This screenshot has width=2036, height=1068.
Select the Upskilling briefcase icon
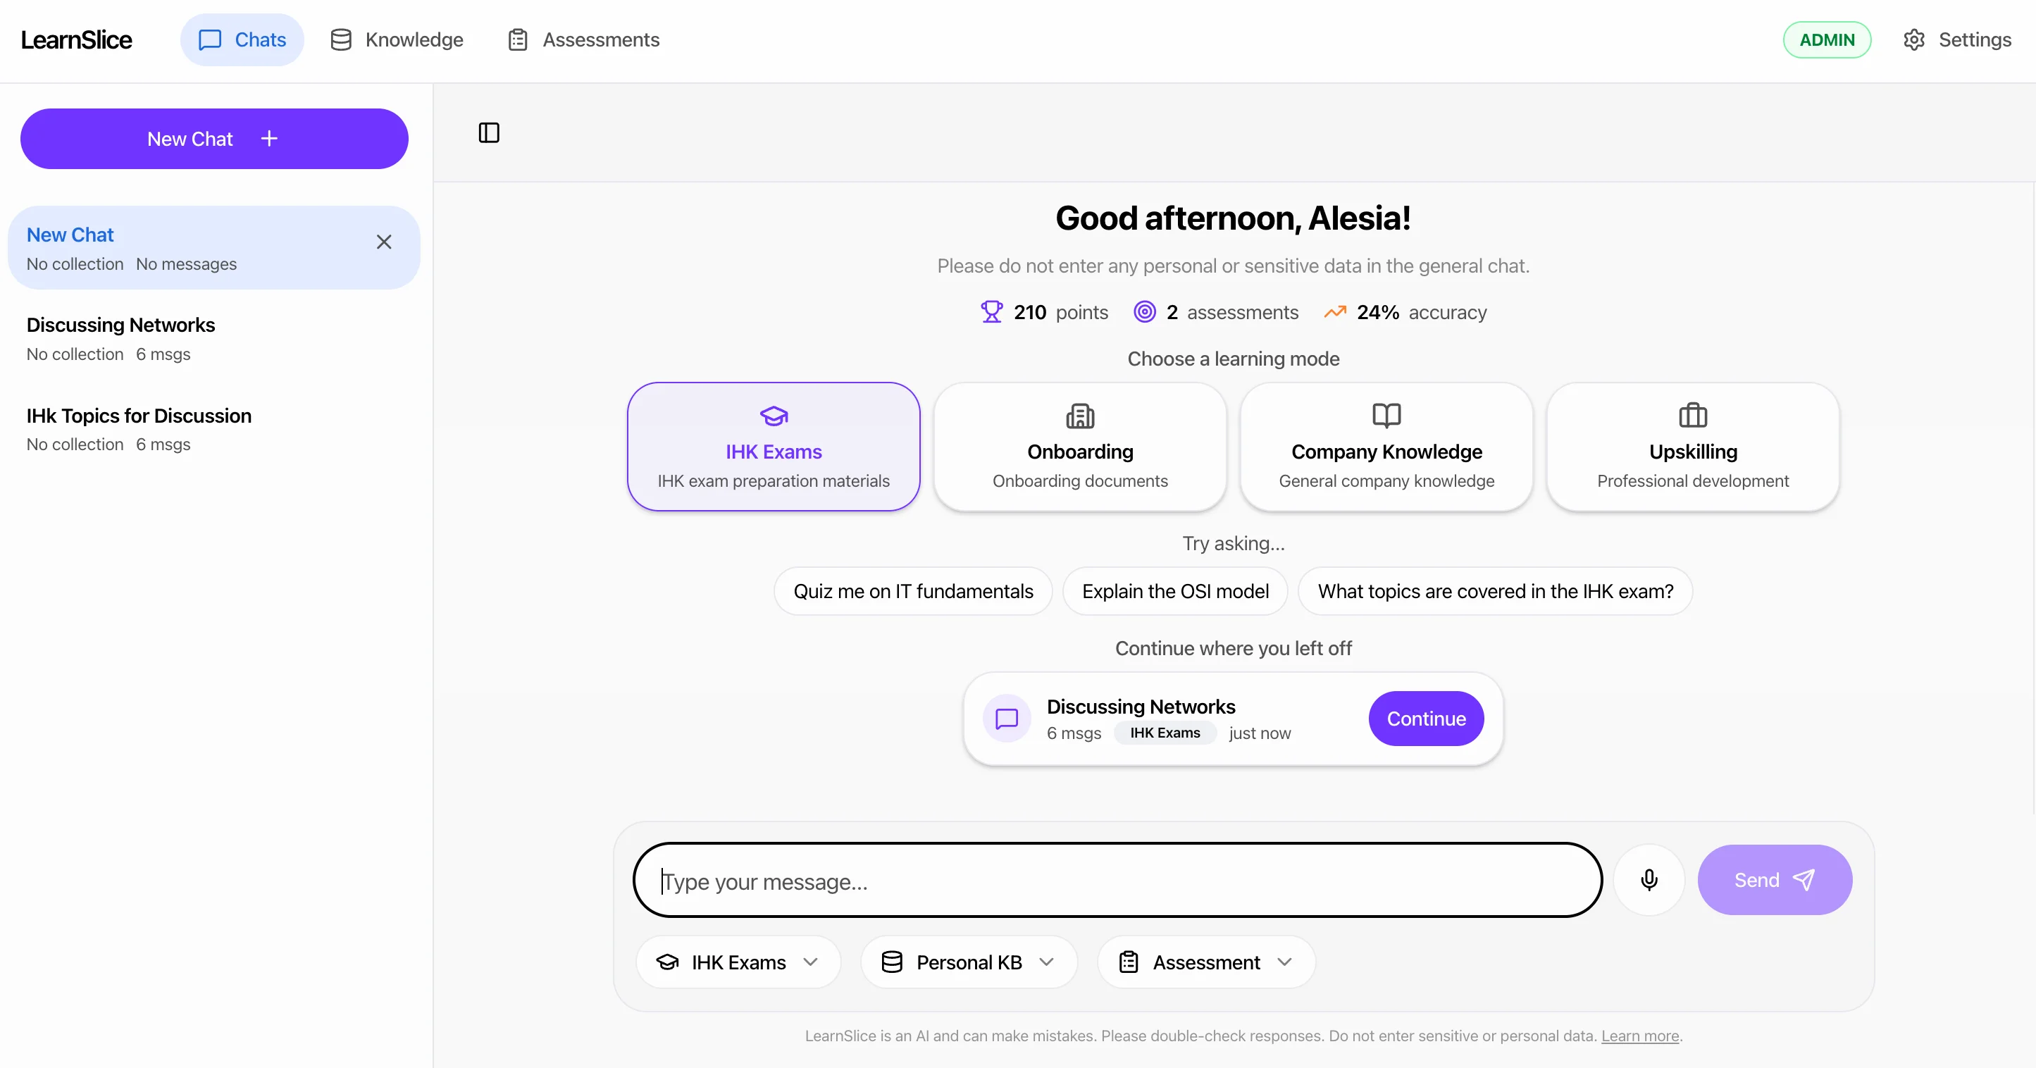pyautogui.click(x=1693, y=416)
